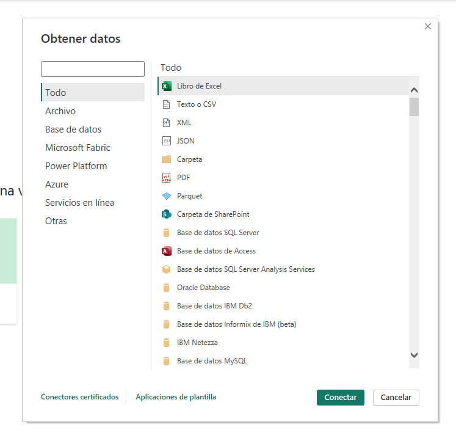456x433 pixels.
Task: Close the Obtener datos dialog
Action: pos(428,26)
